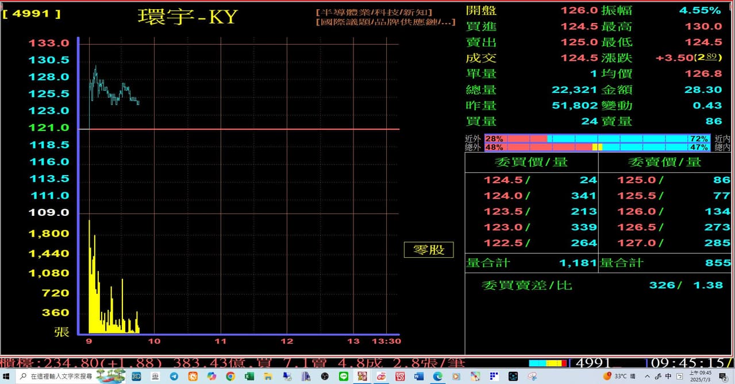
Task: Click the 4991 stock code input field
Action: 609,363
